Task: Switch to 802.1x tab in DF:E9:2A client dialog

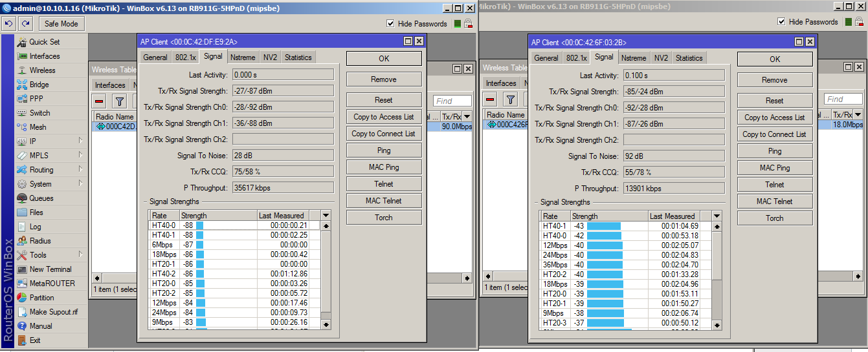Action: point(185,57)
